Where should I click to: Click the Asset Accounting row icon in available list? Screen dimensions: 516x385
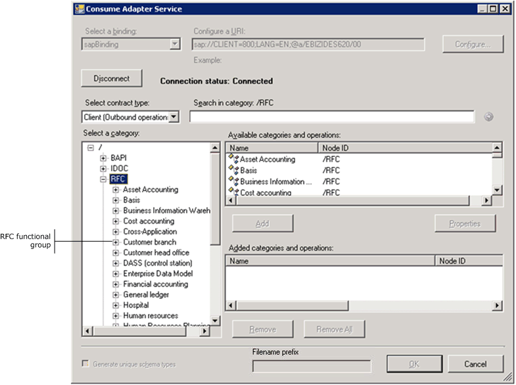click(233, 159)
